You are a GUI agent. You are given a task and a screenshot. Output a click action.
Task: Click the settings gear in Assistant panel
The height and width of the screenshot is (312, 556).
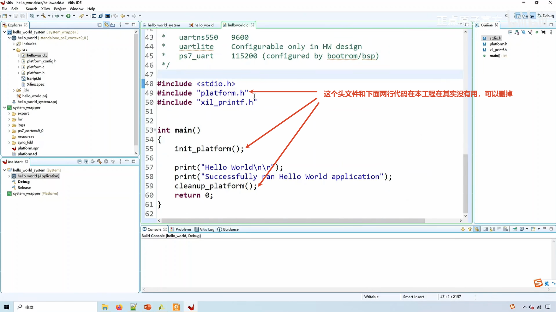coord(92,161)
